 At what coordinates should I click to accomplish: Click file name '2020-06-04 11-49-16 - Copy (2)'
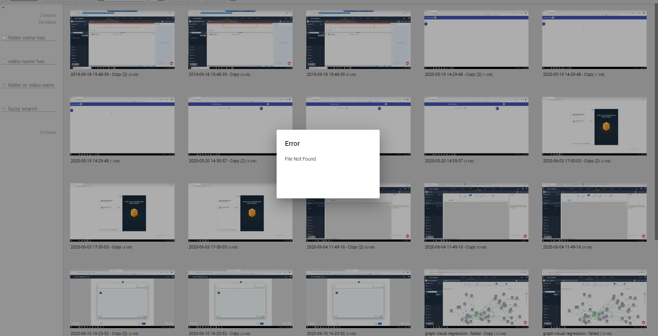335,247
